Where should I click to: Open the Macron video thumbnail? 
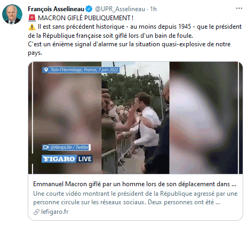coord(135,118)
